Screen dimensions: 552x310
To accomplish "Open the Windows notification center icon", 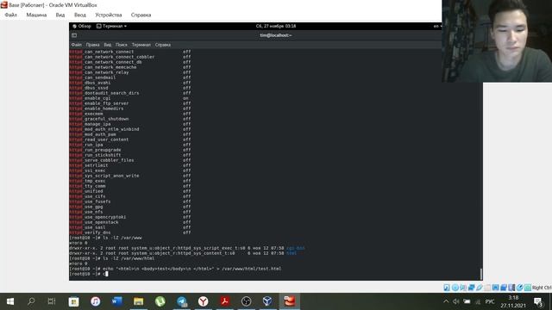I will coord(538,301).
